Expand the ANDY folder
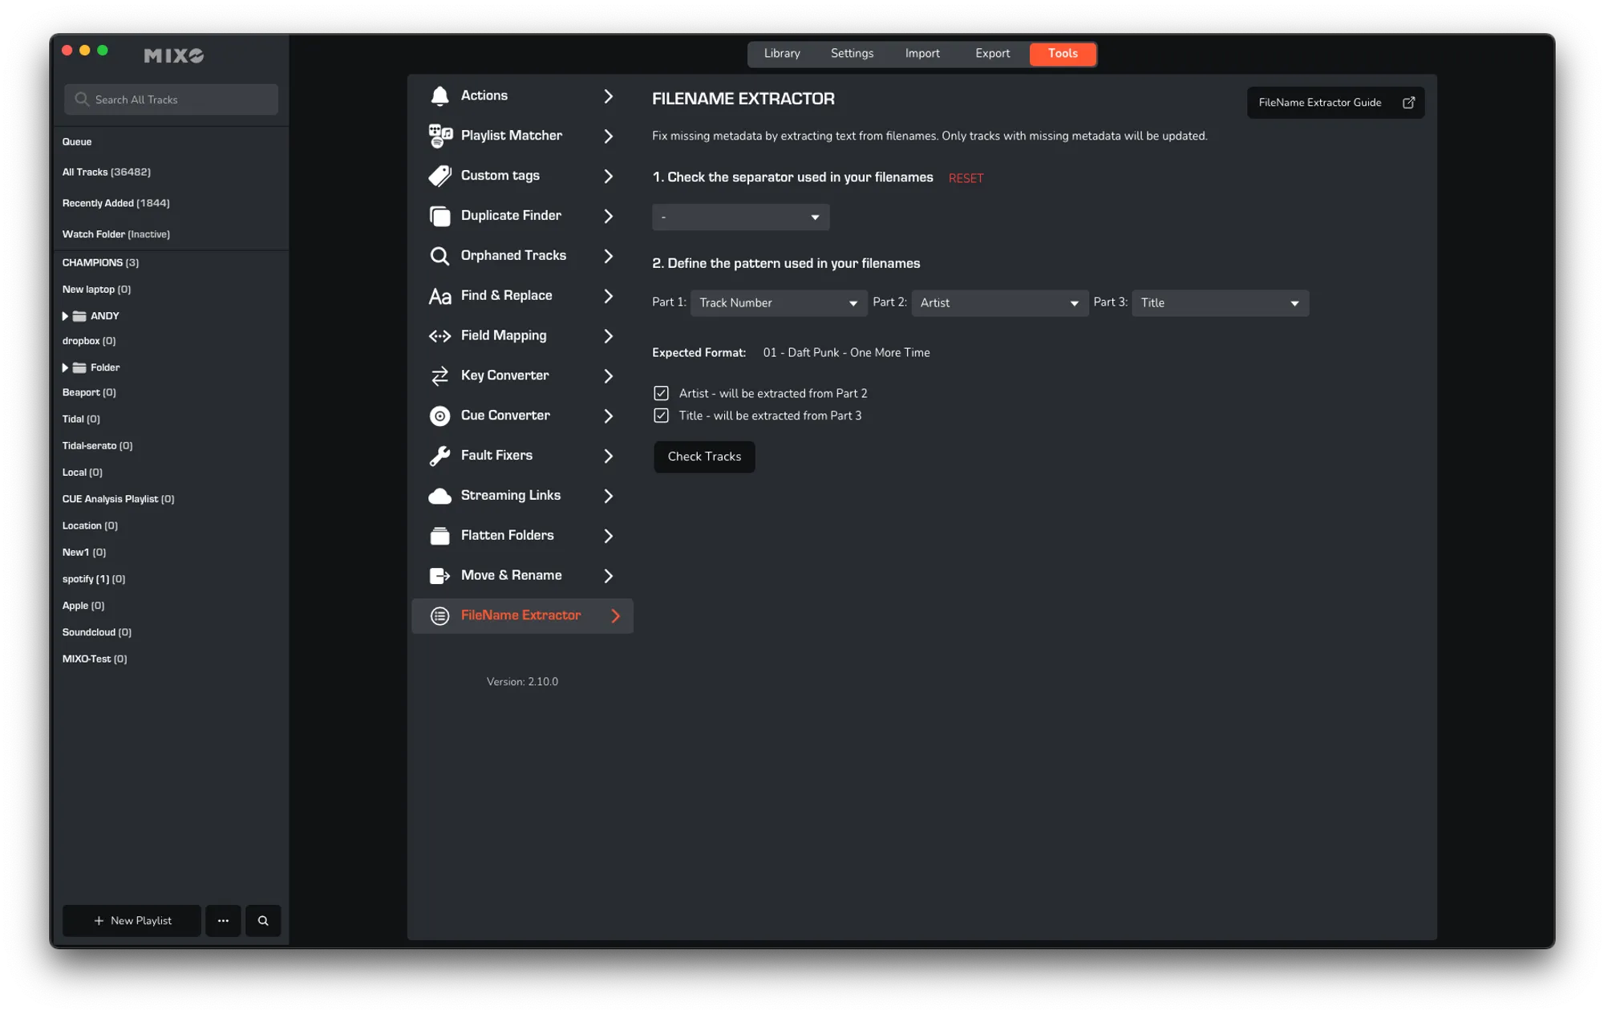1604x1014 pixels. 65,316
